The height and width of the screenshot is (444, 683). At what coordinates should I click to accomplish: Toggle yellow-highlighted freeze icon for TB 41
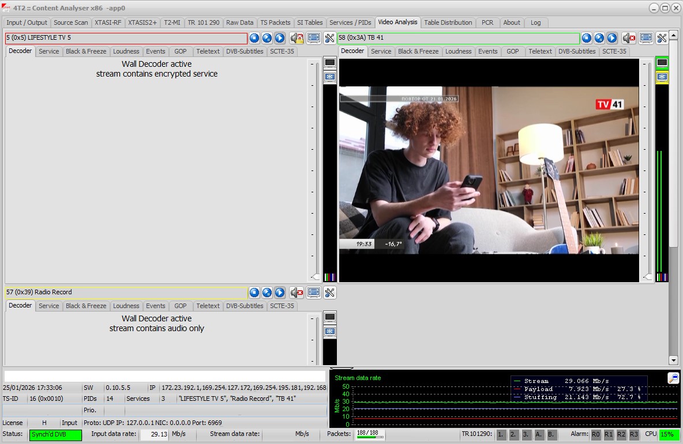[x=662, y=77]
